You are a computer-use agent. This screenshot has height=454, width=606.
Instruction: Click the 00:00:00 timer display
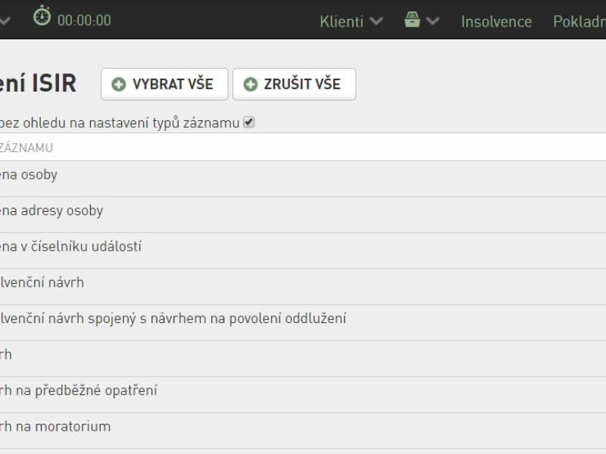tap(84, 20)
